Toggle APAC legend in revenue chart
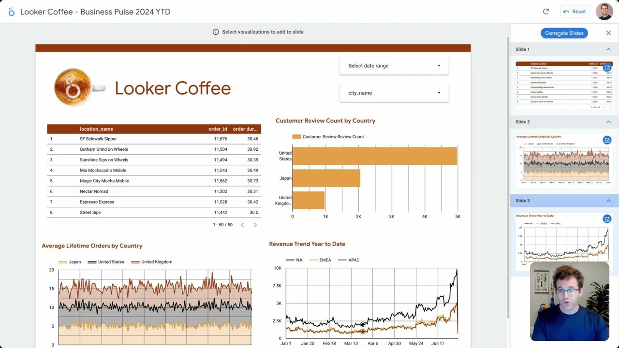This screenshot has width=619, height=348. (x=349, y=260)
